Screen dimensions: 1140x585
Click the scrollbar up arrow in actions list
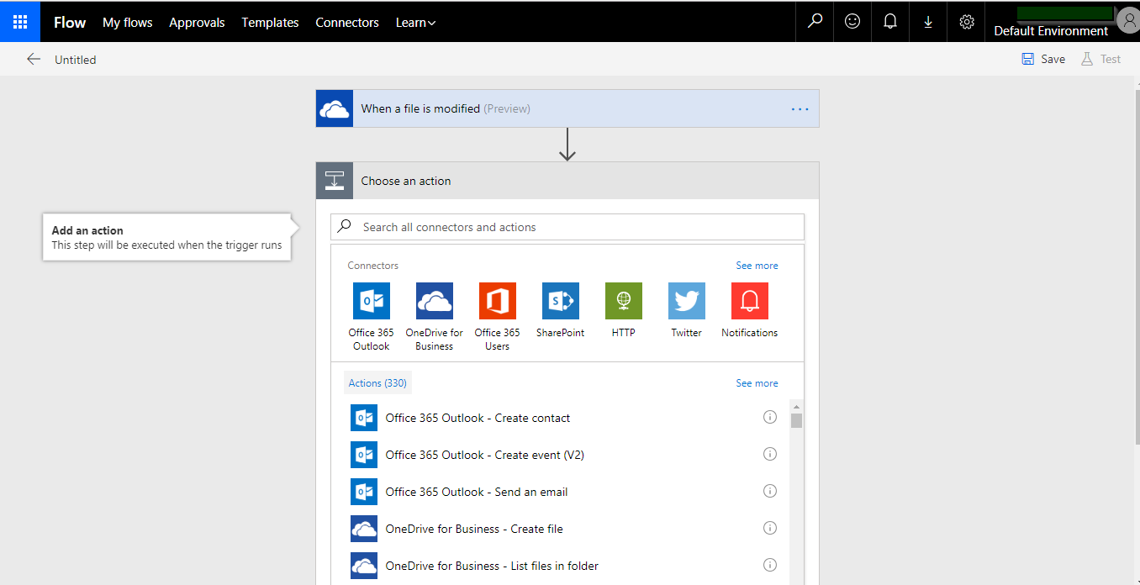pyautogui.click(x=797, y=406)
